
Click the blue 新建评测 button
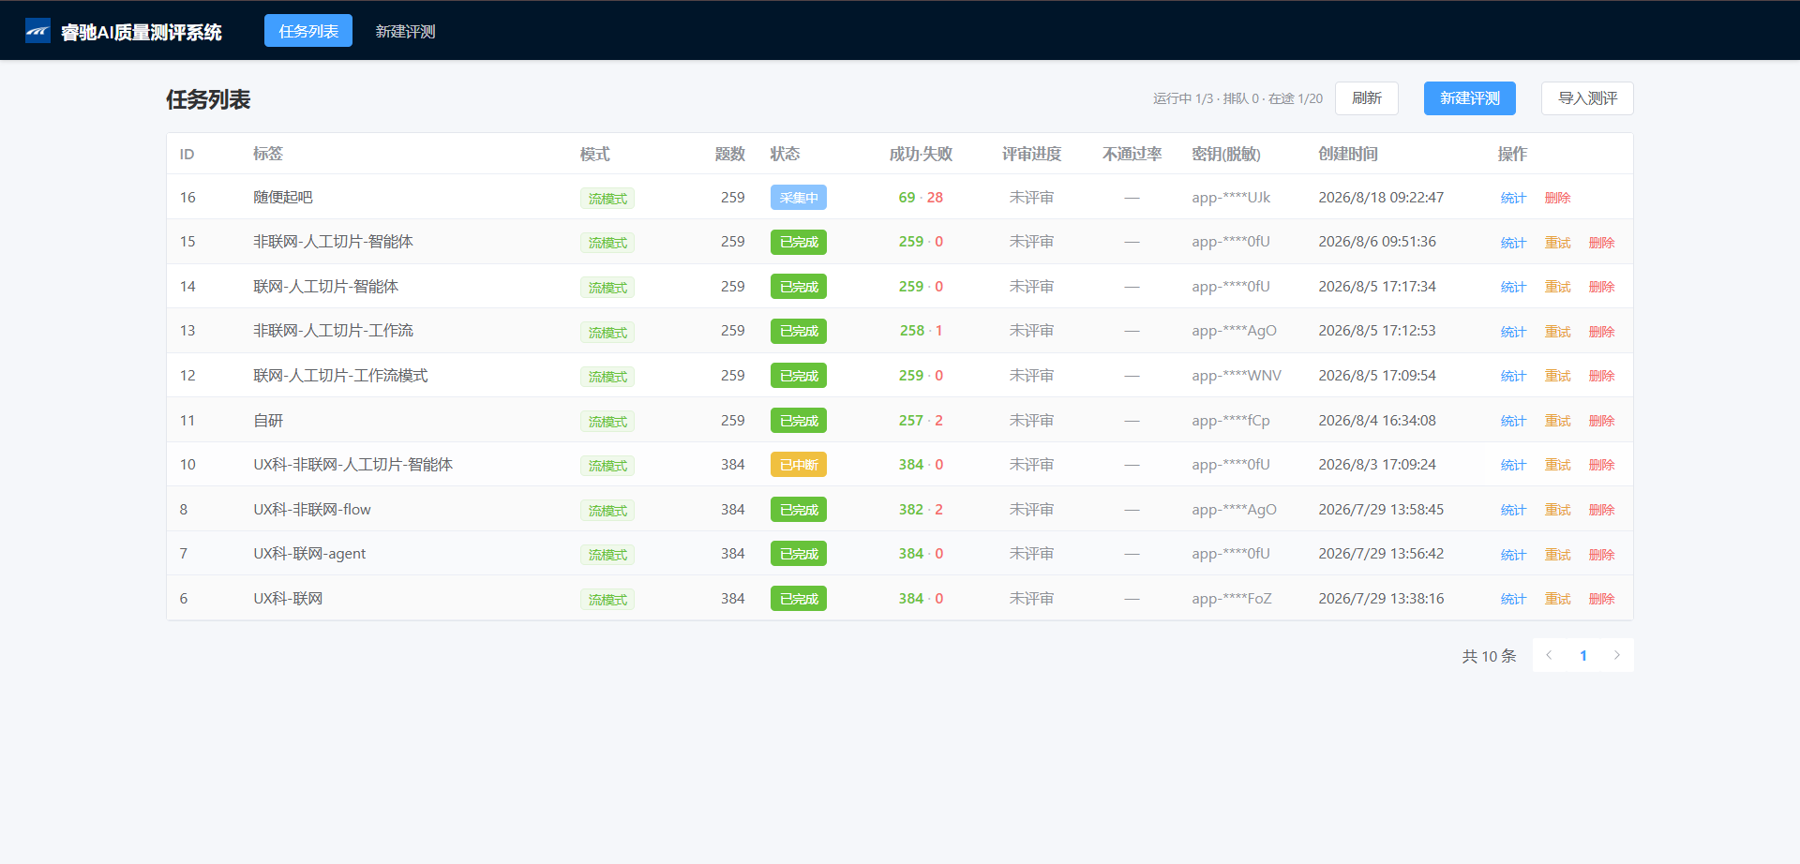point(1470,98)
